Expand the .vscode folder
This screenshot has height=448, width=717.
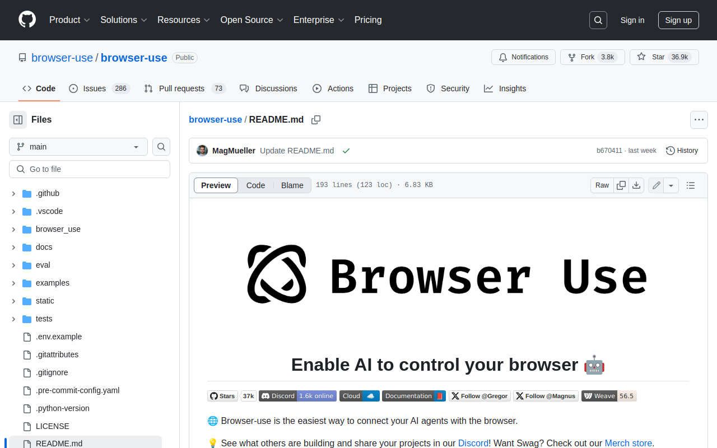coord(13,212)
